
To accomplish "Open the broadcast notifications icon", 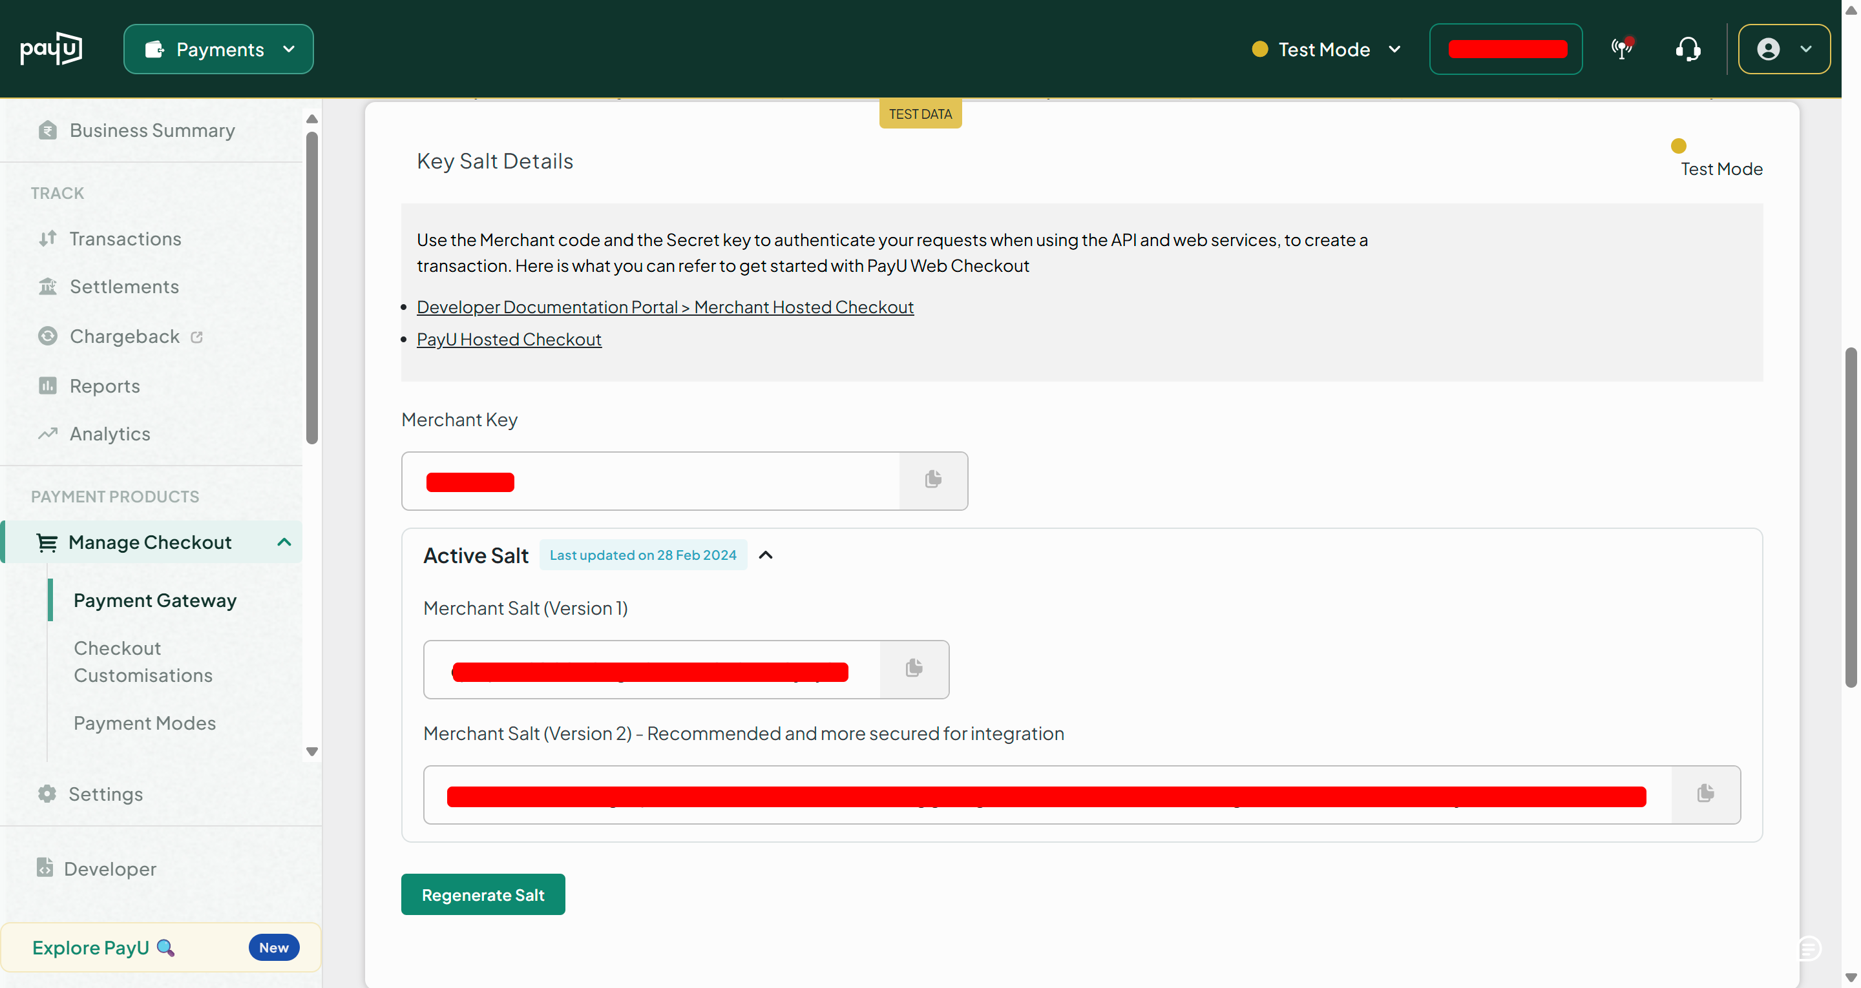I will click(1623, 48).
